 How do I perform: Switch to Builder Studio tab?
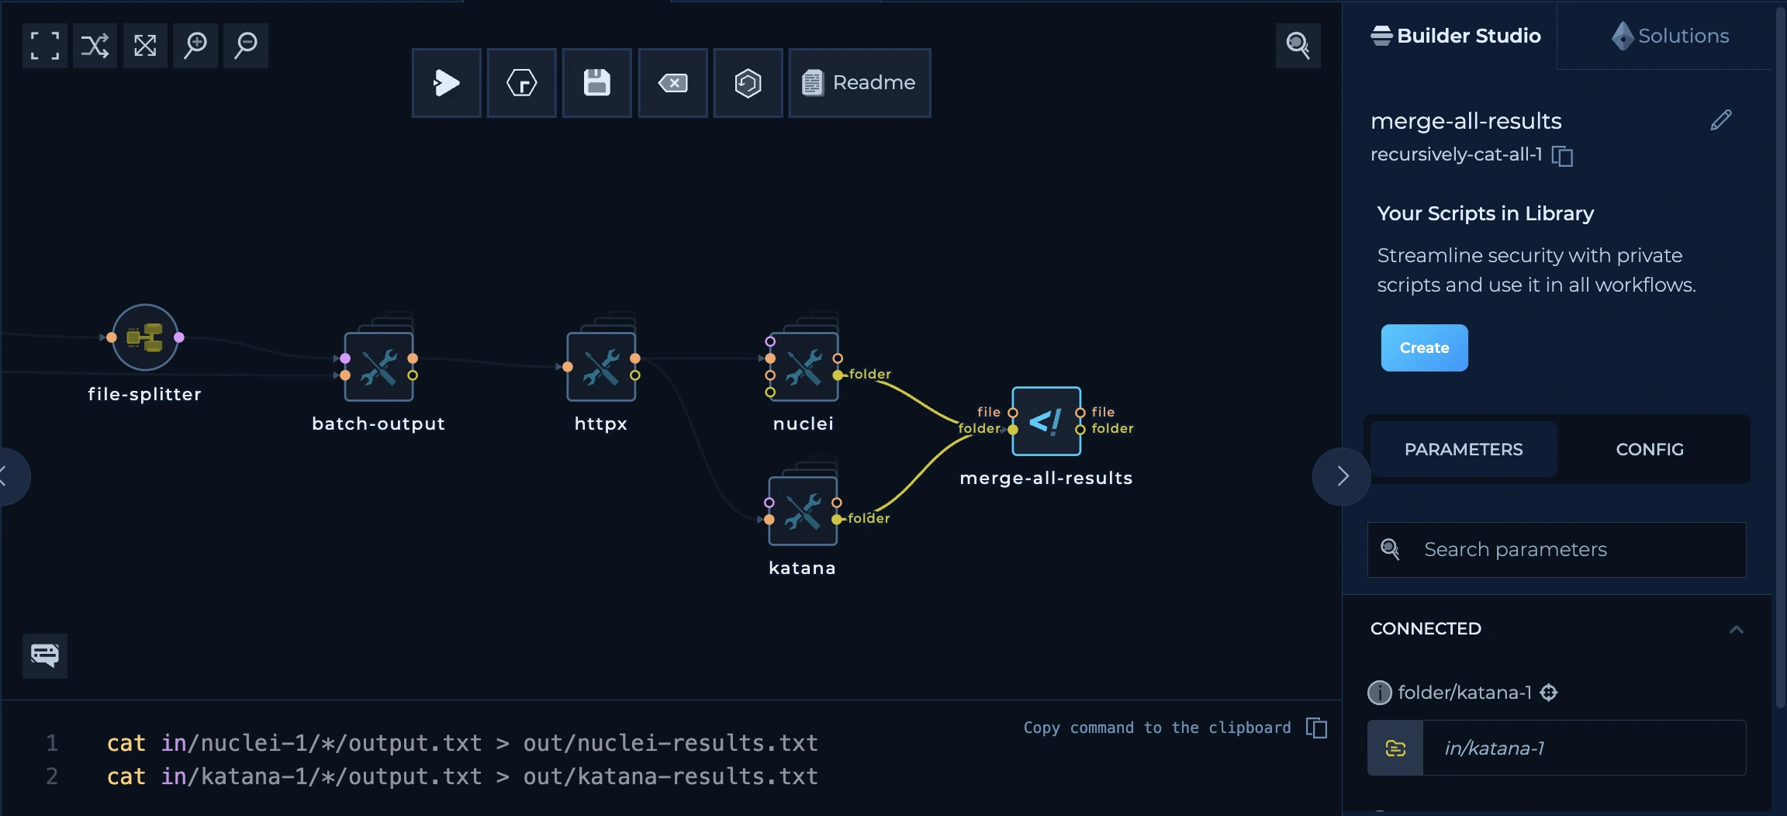click(1456, 36)
